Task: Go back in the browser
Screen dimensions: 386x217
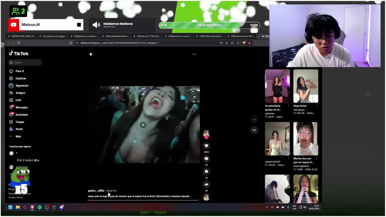Action: pos(9,43)
